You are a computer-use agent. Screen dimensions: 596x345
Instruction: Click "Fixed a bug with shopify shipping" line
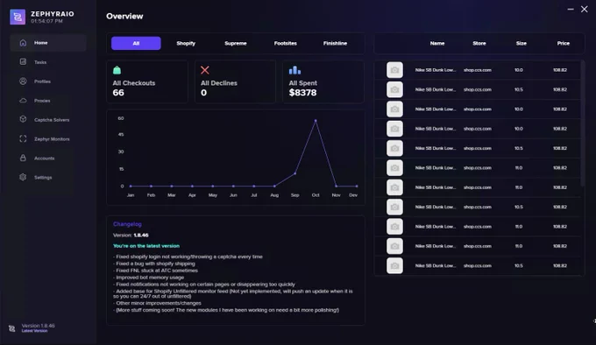tap(154, 264)
